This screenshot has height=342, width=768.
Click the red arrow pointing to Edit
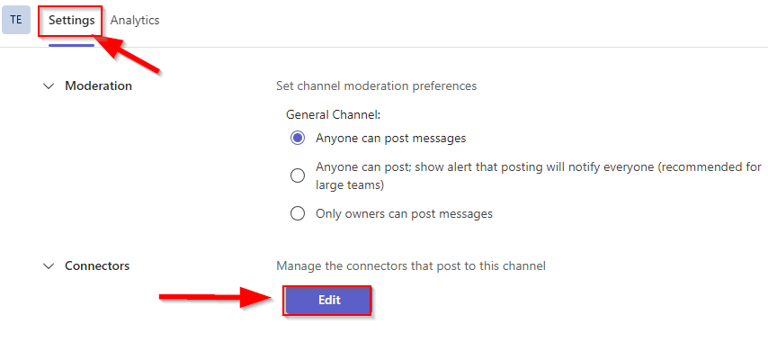point(217,297)
